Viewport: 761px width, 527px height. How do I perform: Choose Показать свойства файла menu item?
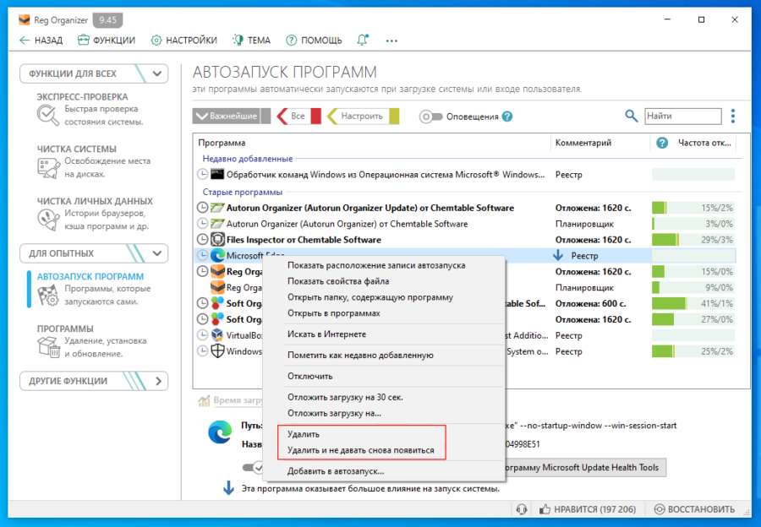(338, 282)
